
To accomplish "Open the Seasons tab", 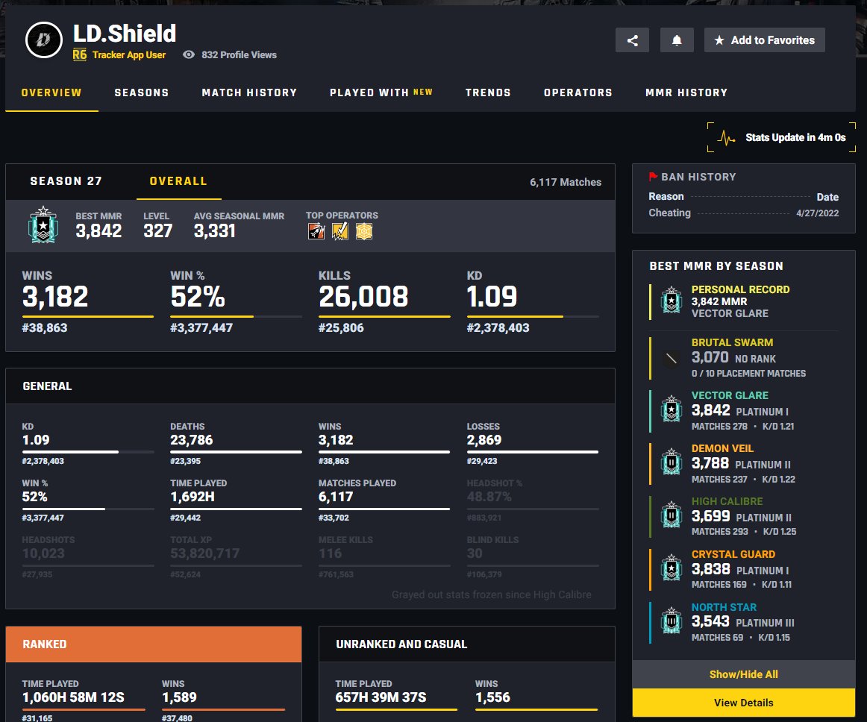I will point(142,92).
